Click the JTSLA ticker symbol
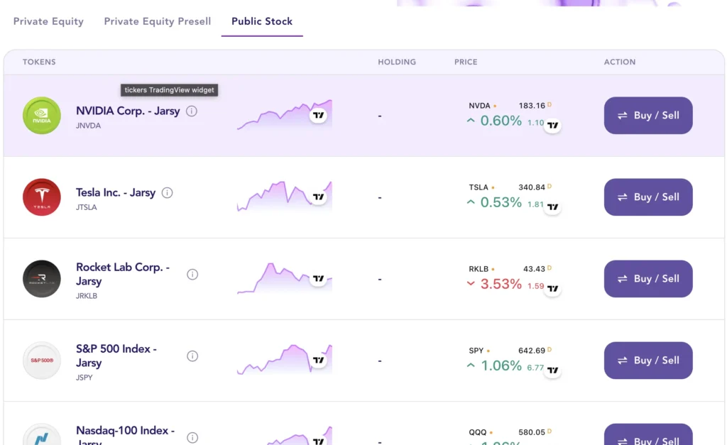 pos(87,207)
